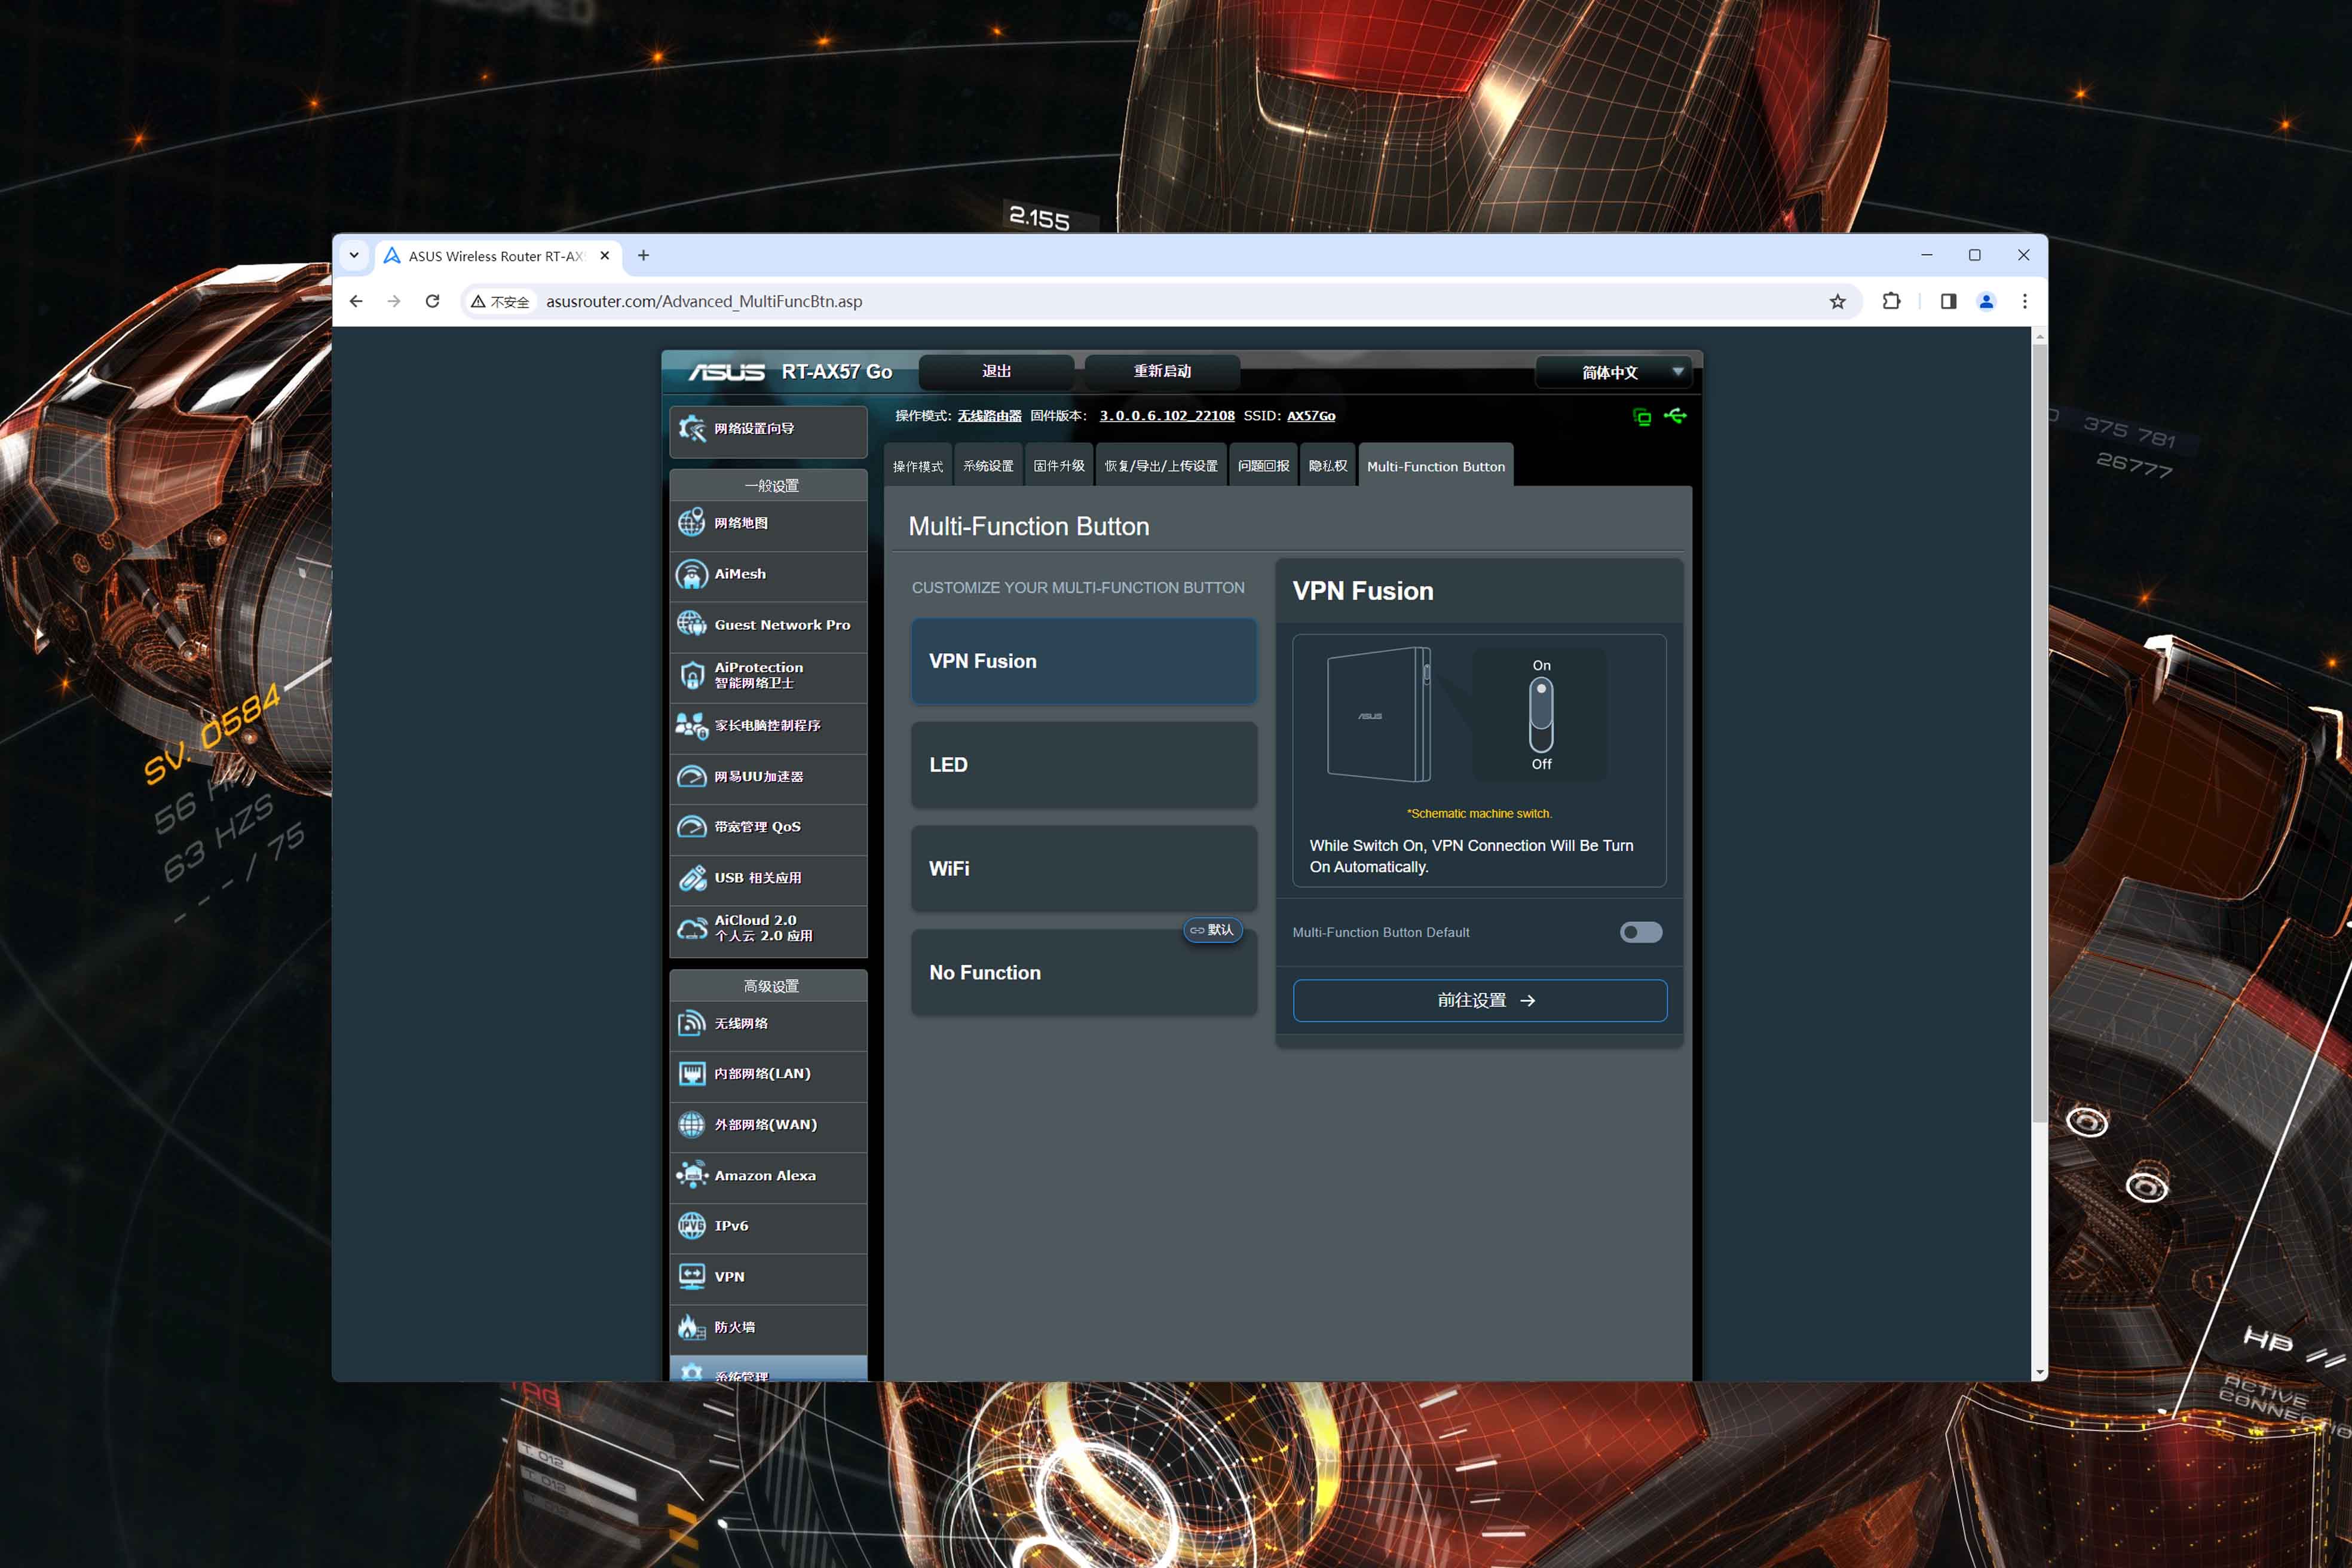Switch to the 问题回报 tab
2352x1568 pixels.
1263,466
